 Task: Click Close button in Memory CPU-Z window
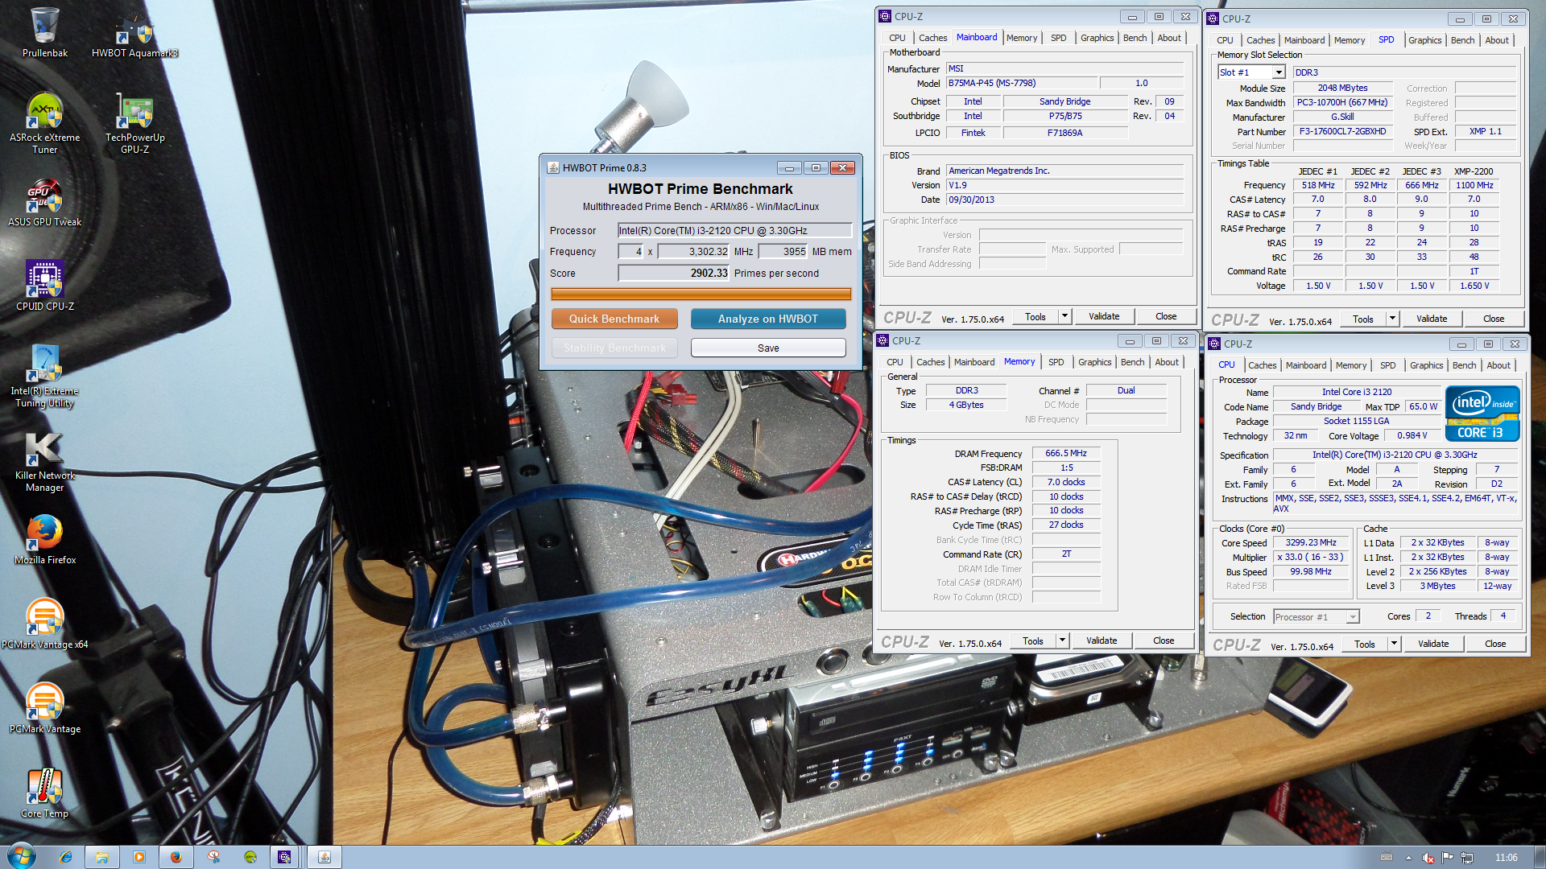pyautogui.click(x=1164, y=640)
